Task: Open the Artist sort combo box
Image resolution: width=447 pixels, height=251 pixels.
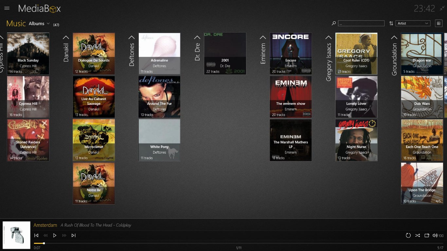Action: [413, 23]
